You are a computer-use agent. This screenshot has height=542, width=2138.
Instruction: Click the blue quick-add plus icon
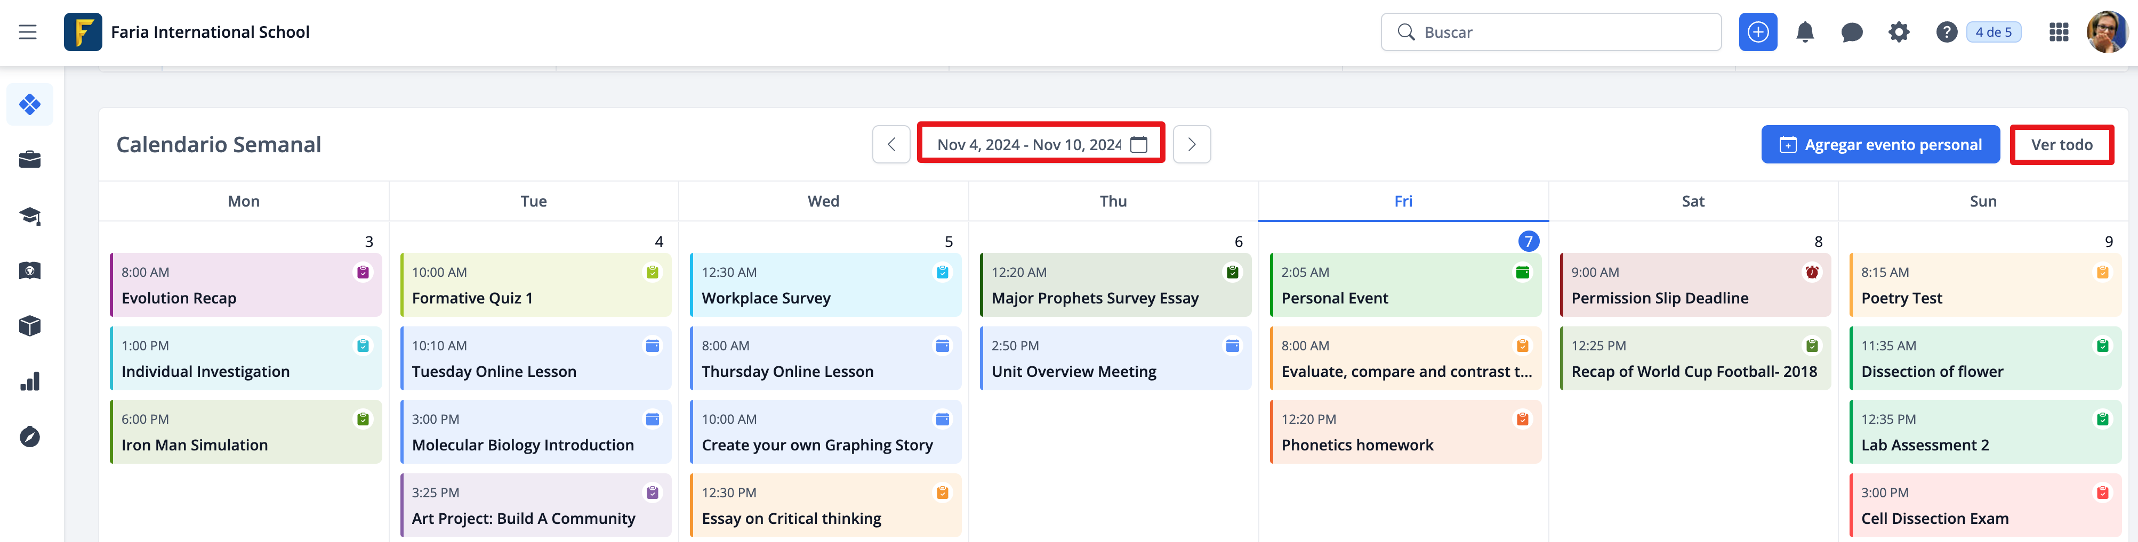tap(1757, 32)
